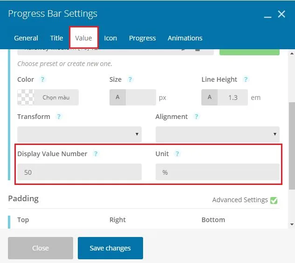The width and height of the screenshot is (295, 263).
Task: Click the Transform help question mark
Action: [x=59, y=117]
